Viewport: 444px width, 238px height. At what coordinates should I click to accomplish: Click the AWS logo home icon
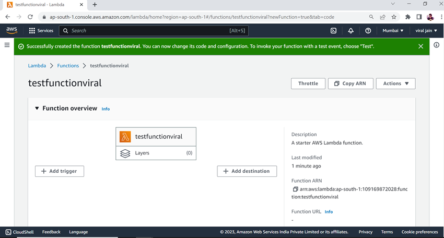(x=11, y=30)
